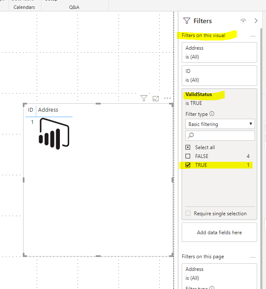Click the funnel icon beside the Filters title
Image resolution: width=266 pixels, height=289 pixels.
point(187,21)
